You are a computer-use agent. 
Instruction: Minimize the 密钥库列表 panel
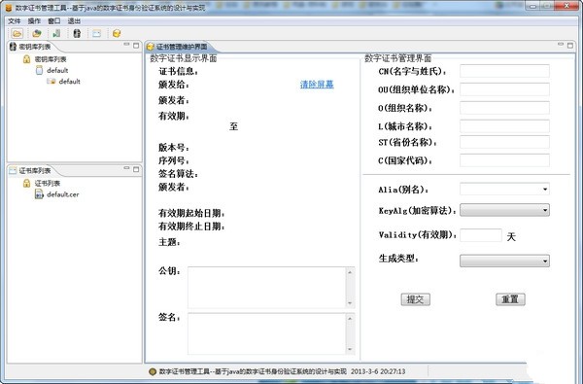click(126, 45)
